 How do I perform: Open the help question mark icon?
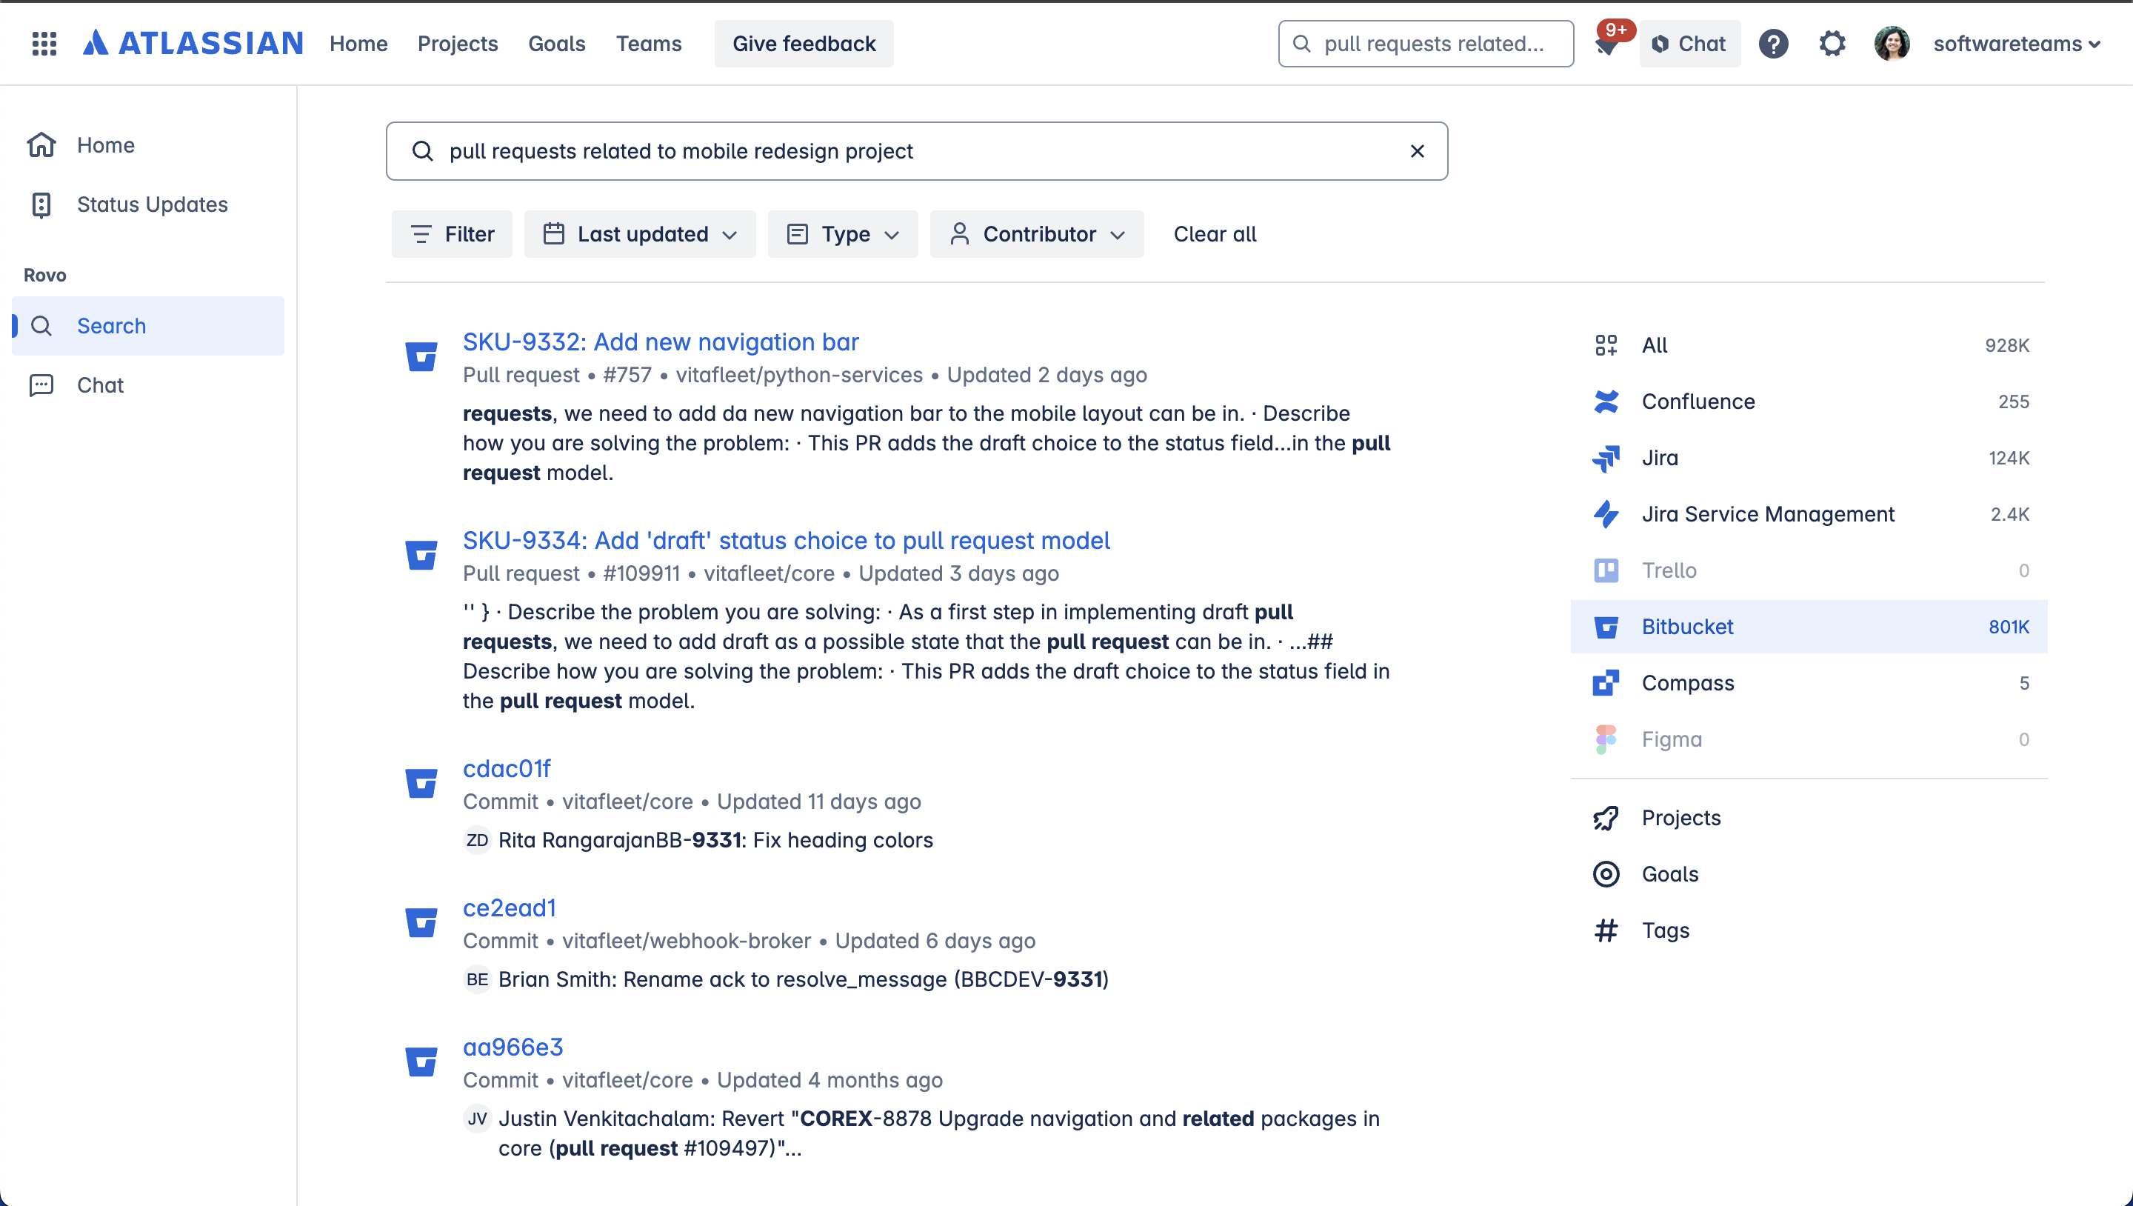[1773, 43]
